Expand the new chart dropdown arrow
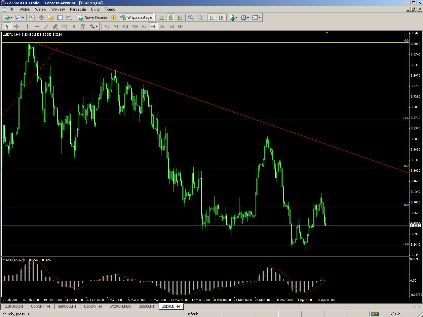 (x=11, y=18)
